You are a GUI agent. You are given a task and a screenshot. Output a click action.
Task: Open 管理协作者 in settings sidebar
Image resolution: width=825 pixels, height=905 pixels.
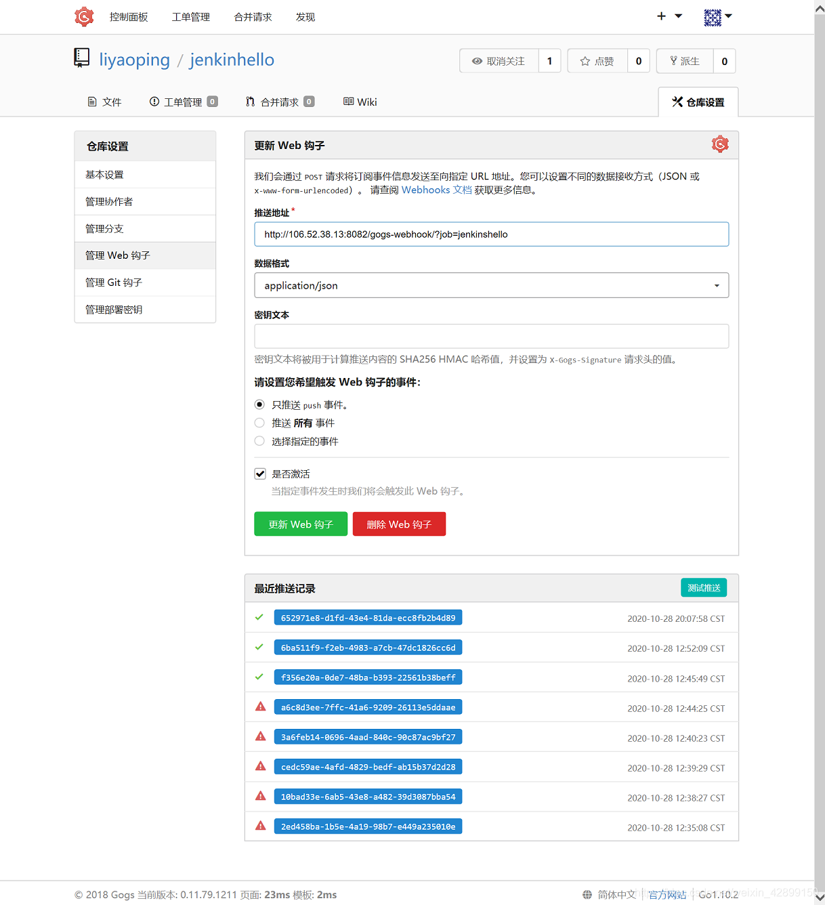(x=145, y=202)
